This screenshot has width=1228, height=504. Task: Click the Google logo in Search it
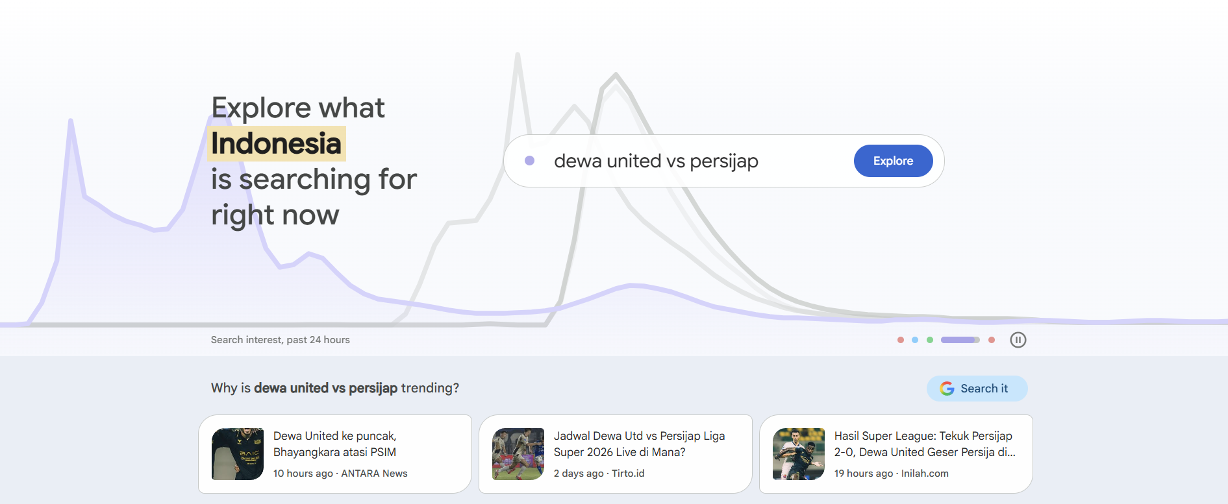(x=947, y=389)
